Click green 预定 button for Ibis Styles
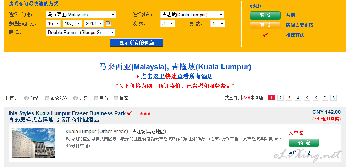This screenshot has height=167, width=346. pyautogui.click(x=304, y=143)
